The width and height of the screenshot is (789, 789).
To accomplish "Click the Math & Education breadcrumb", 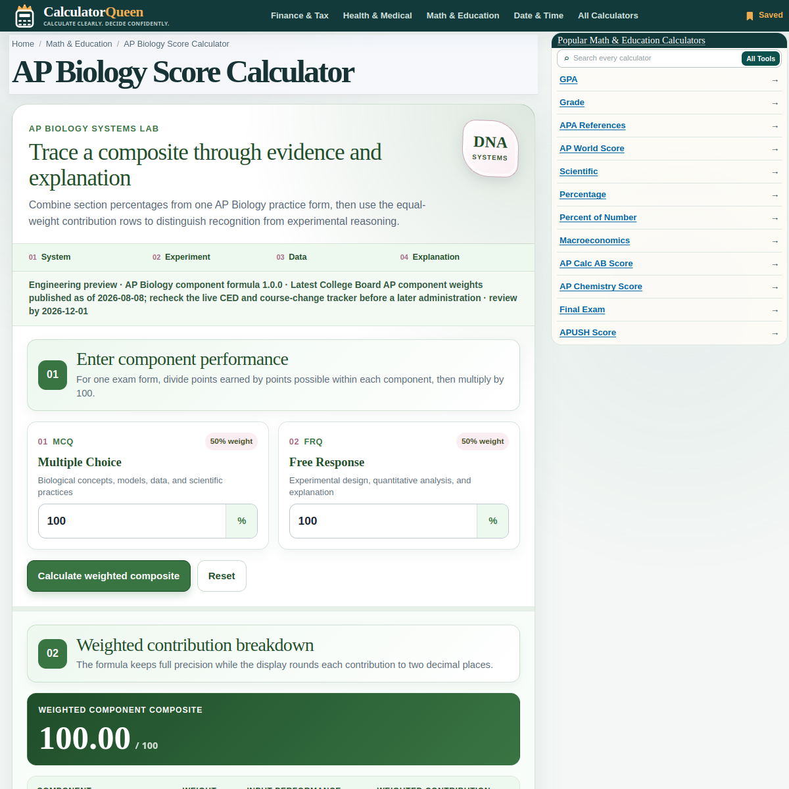I will coord(79,44).
